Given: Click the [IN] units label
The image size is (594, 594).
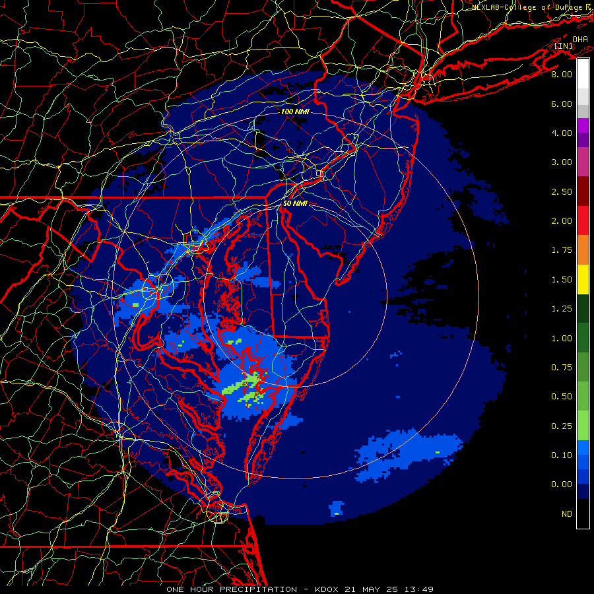Looking at the screenshot, I should coord(564,46).
